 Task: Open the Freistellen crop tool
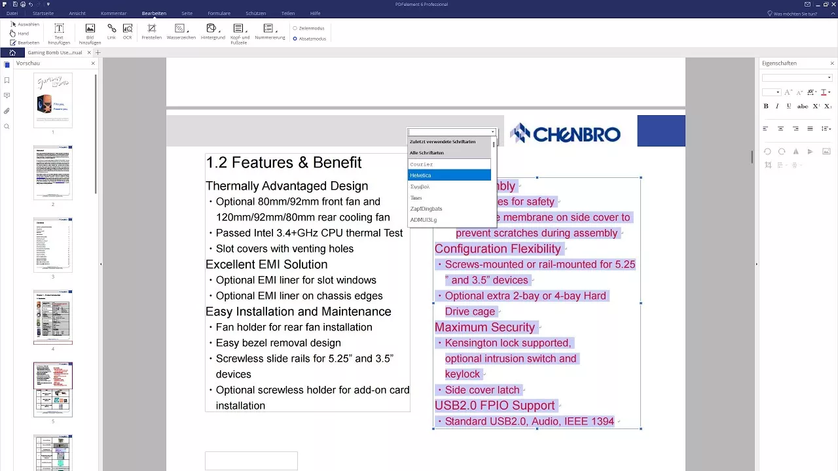(151, 29)
